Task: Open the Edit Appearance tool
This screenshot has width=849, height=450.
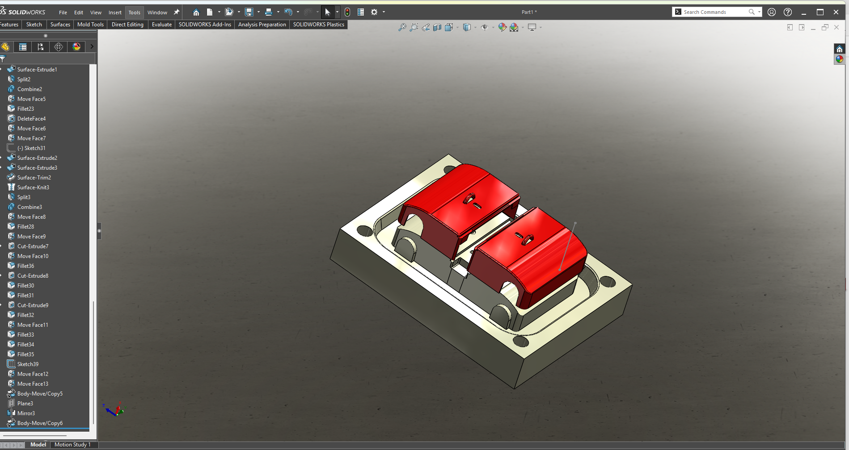Action: tap(502, 28)
